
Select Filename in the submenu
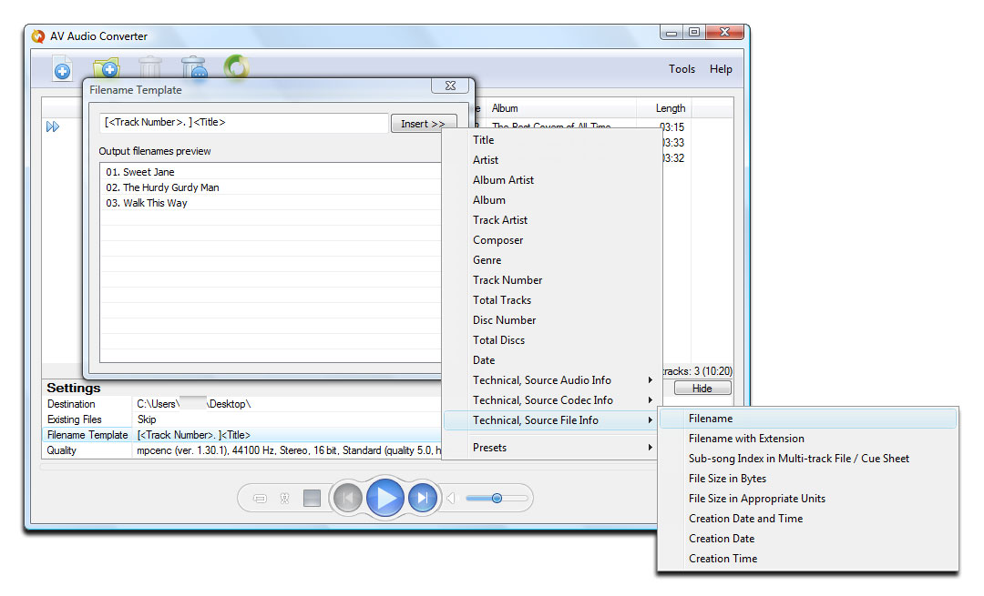point(808,419)
